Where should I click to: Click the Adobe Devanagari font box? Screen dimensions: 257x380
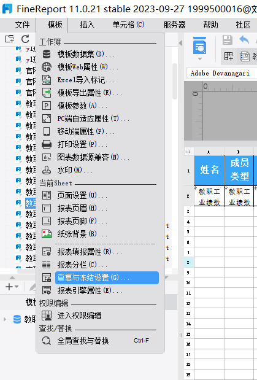click(x=221, y=73)
